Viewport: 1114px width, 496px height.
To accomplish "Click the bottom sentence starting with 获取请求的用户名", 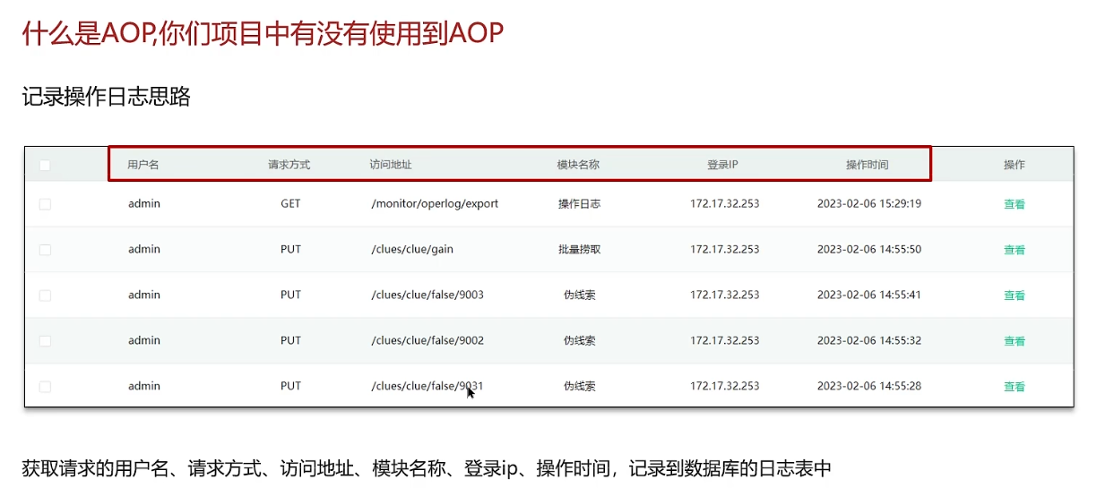I will coord(427,467).
